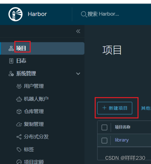The image size is (151, 164).
Task: Click the 分布式分发 share icon
Action: (19, 137)
